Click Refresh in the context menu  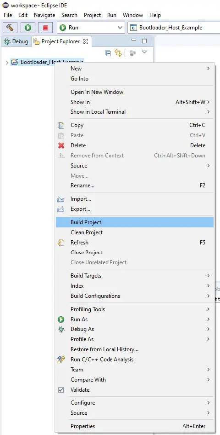(x=135, y=243)
